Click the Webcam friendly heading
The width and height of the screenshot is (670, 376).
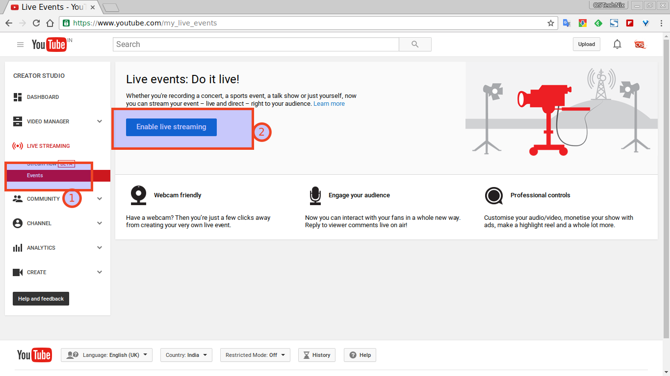[178, 195]
